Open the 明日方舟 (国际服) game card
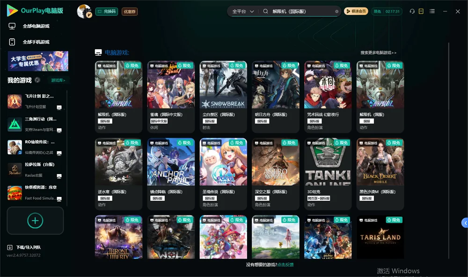The width and height of the screenshot is (468, 277). pos(276,97)
